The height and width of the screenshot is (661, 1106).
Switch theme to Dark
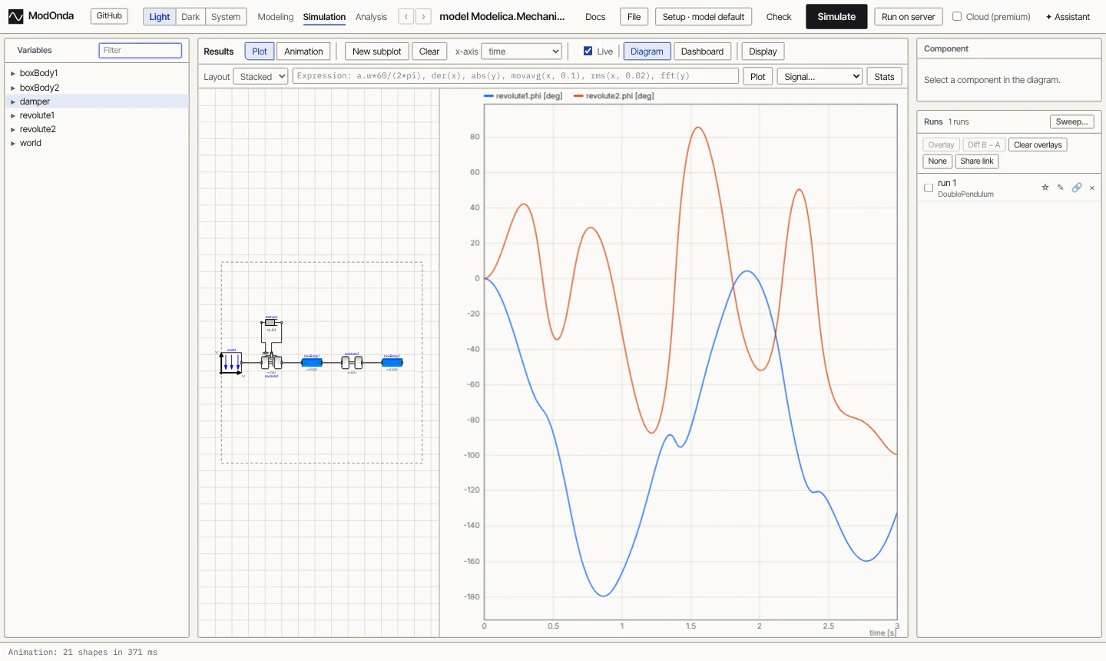190,17
